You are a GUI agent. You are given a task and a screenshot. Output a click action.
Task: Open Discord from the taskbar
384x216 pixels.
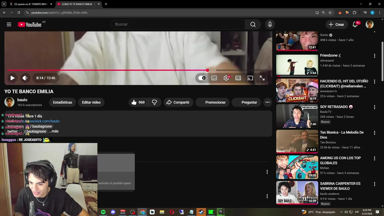tap(113, 212)
